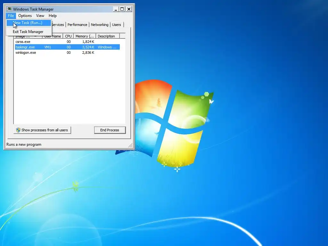The height and width of the screenshot is (246, 328).
Task: Open the Options menu
Action: (25, 16)
